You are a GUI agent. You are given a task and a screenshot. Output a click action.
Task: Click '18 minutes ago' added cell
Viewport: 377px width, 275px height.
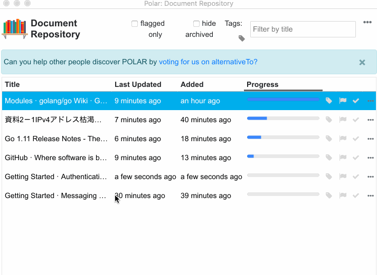[x=206, y=139]
